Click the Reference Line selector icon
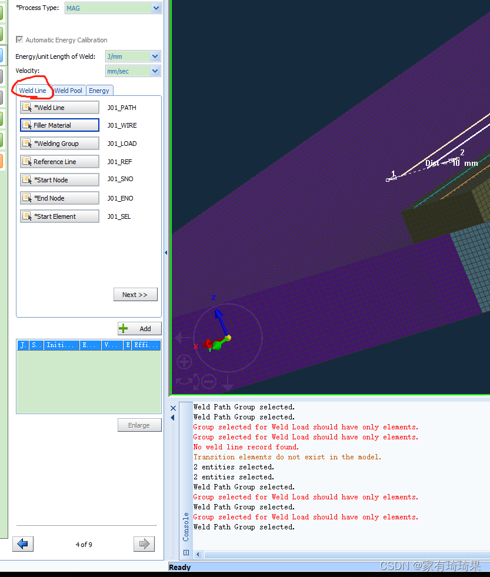 click(26, 161)
